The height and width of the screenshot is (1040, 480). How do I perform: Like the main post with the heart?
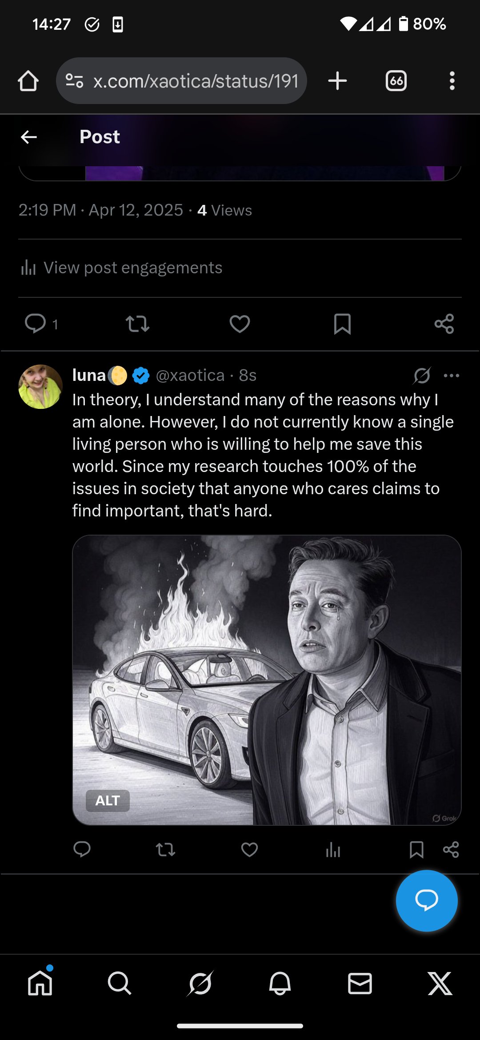pos(240,324)
